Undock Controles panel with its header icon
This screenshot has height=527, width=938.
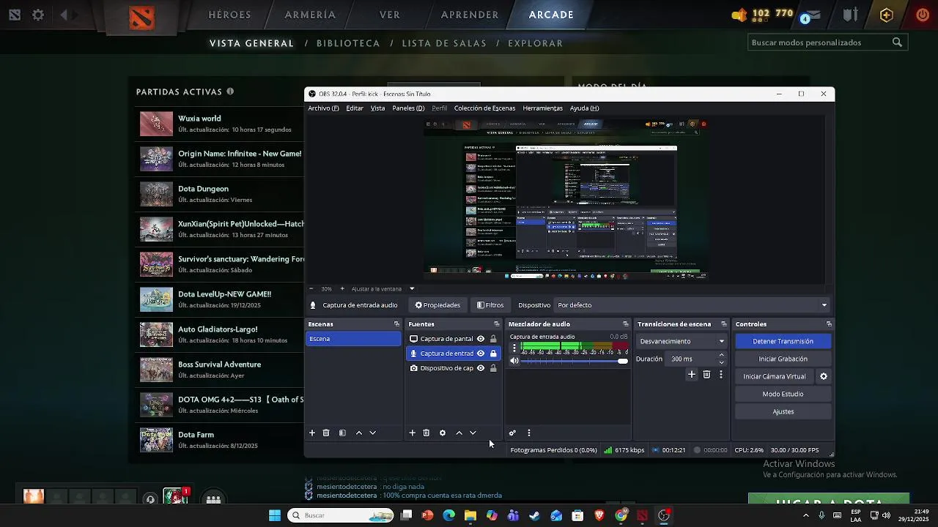[x=829, y=324]
